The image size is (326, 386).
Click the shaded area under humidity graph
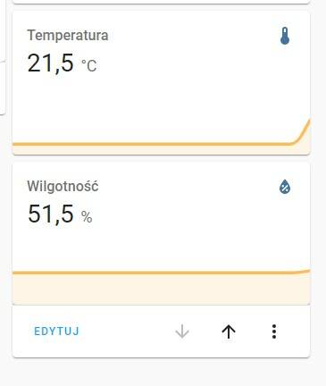point(162,289)
